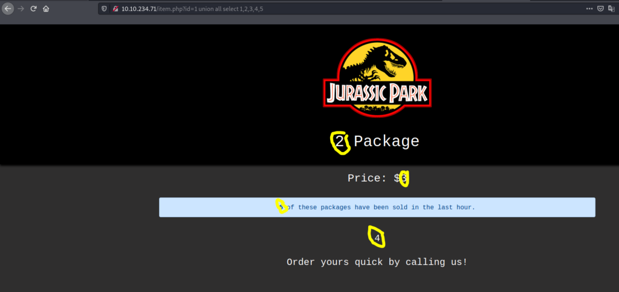
Task: Click the Forward navigation arrow
Action: coord(21,9)
